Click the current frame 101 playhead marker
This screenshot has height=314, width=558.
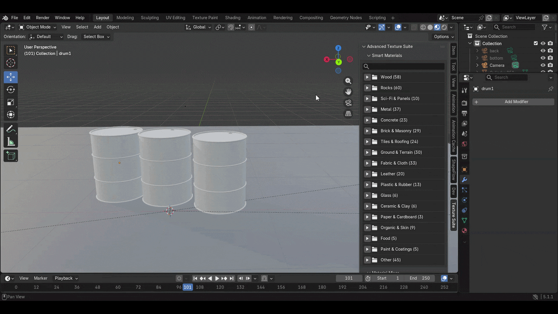(187, 287)
